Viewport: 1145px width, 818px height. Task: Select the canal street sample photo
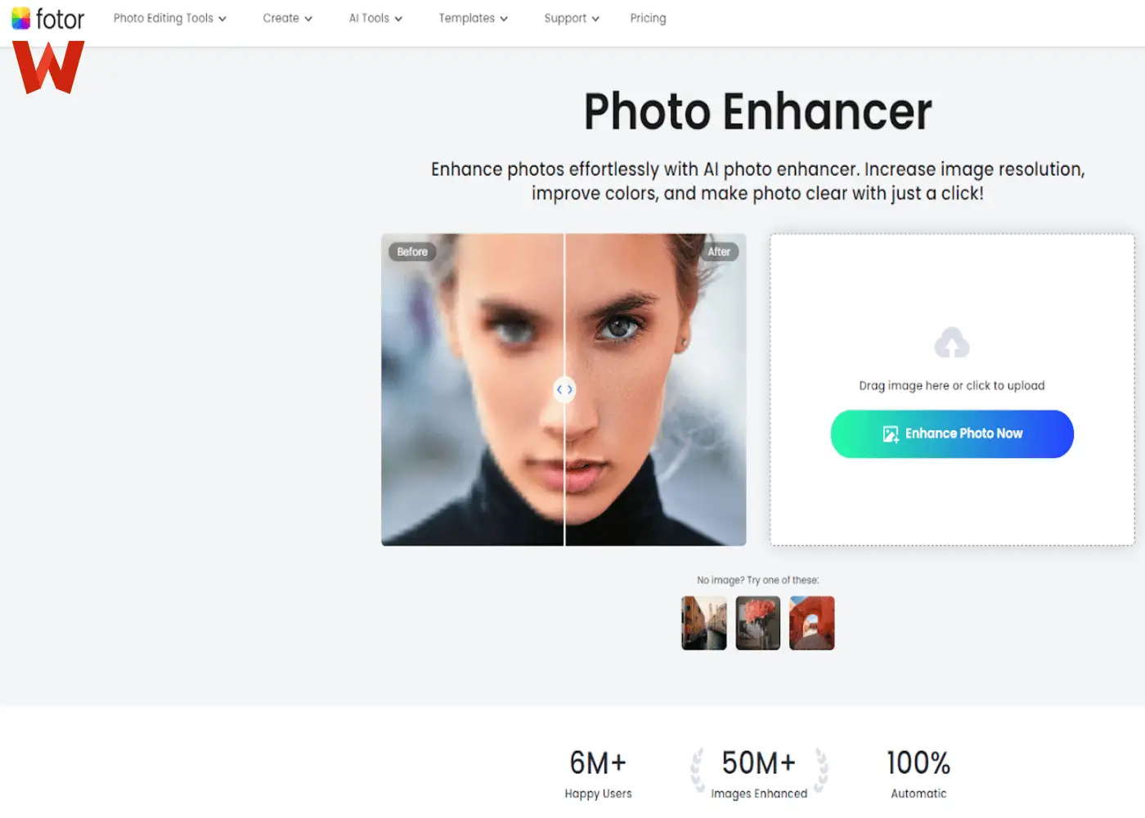(703, 623)
